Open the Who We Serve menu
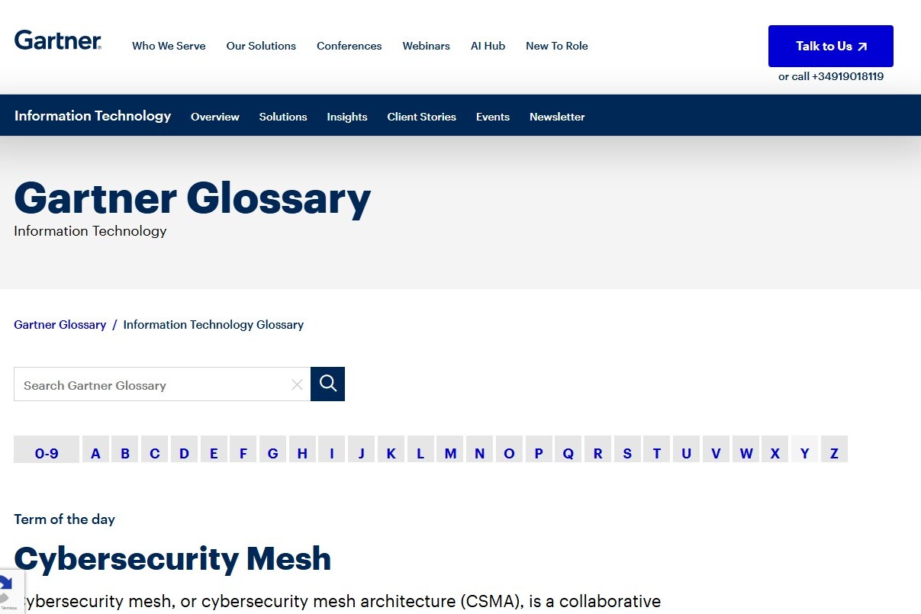Image resolution: width=921 pixels, height=614 pixels. click(169, 46)
